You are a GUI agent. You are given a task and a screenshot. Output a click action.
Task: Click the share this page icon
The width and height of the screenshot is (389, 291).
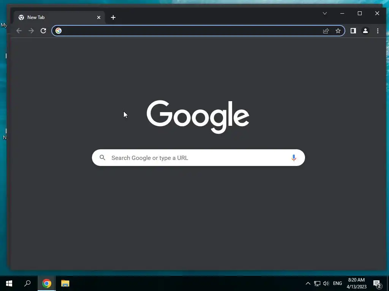(x=326, y=31)
